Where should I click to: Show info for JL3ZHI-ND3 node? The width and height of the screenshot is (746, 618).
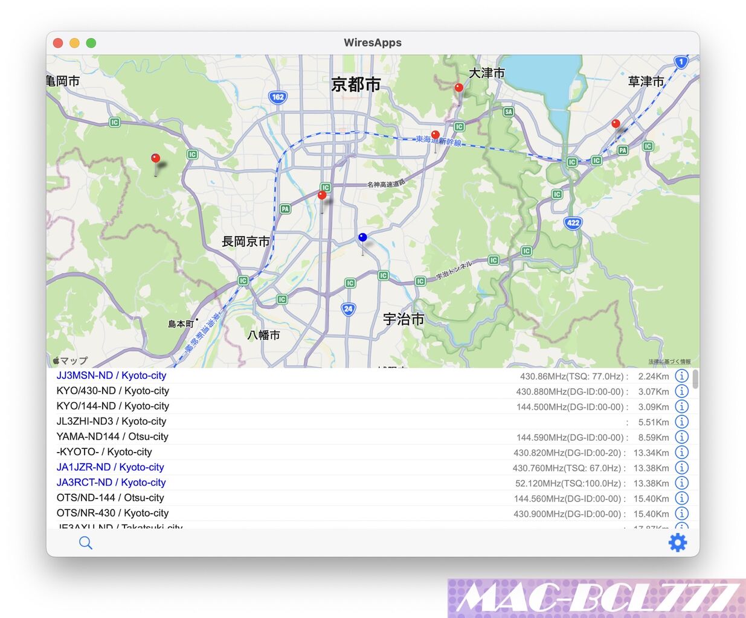pos(681,422)
